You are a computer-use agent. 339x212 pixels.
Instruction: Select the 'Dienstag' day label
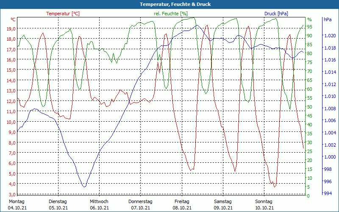tap(58, 202)
